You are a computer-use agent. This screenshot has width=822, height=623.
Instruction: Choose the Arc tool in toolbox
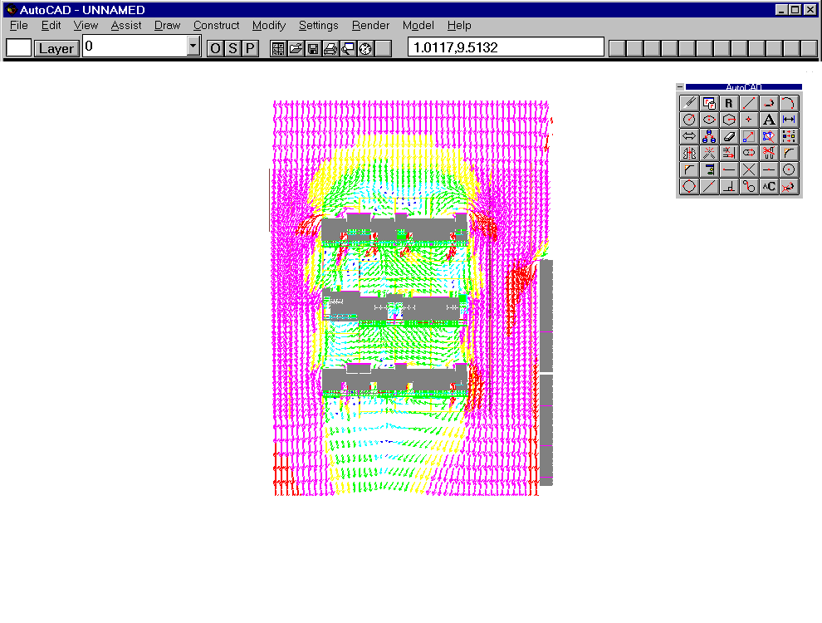pos(789,104)
